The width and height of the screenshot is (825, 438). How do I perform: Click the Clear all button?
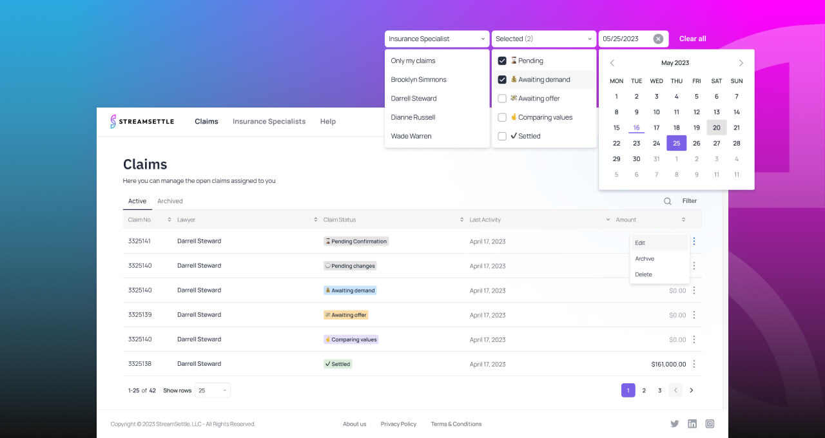(x=692, y=39)
